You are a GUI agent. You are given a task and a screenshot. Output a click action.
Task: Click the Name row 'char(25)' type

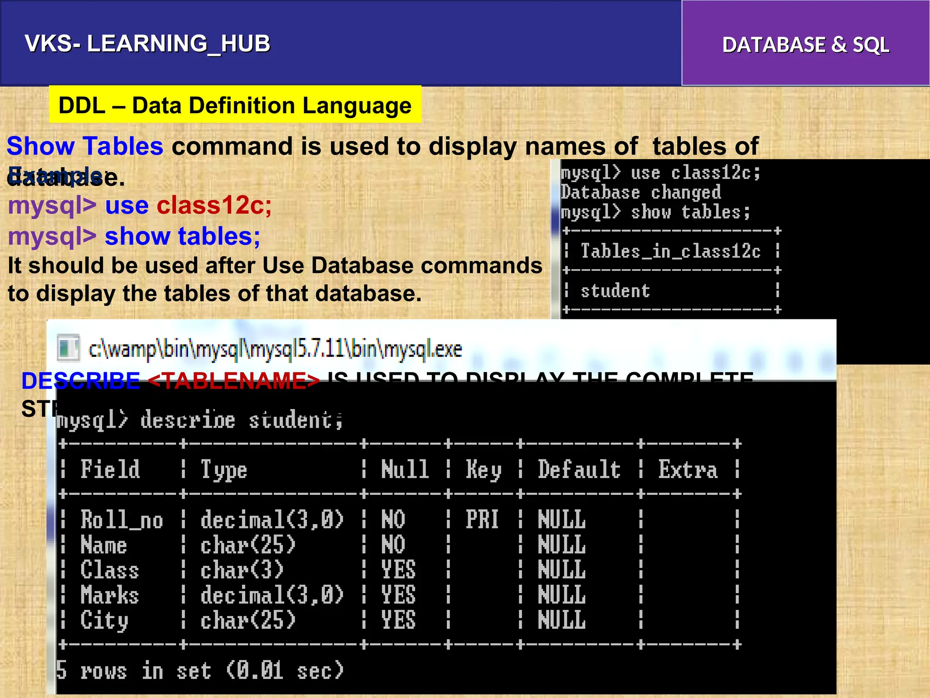point(248,545)
